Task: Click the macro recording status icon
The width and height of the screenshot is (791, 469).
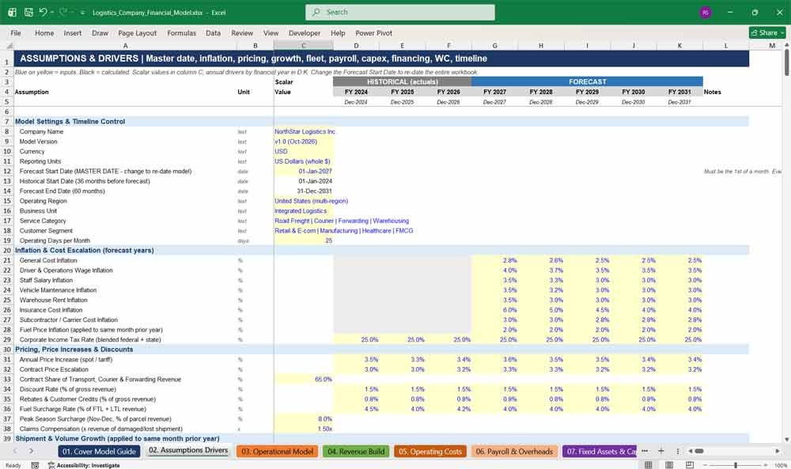Action: click(x=35, y=465)
